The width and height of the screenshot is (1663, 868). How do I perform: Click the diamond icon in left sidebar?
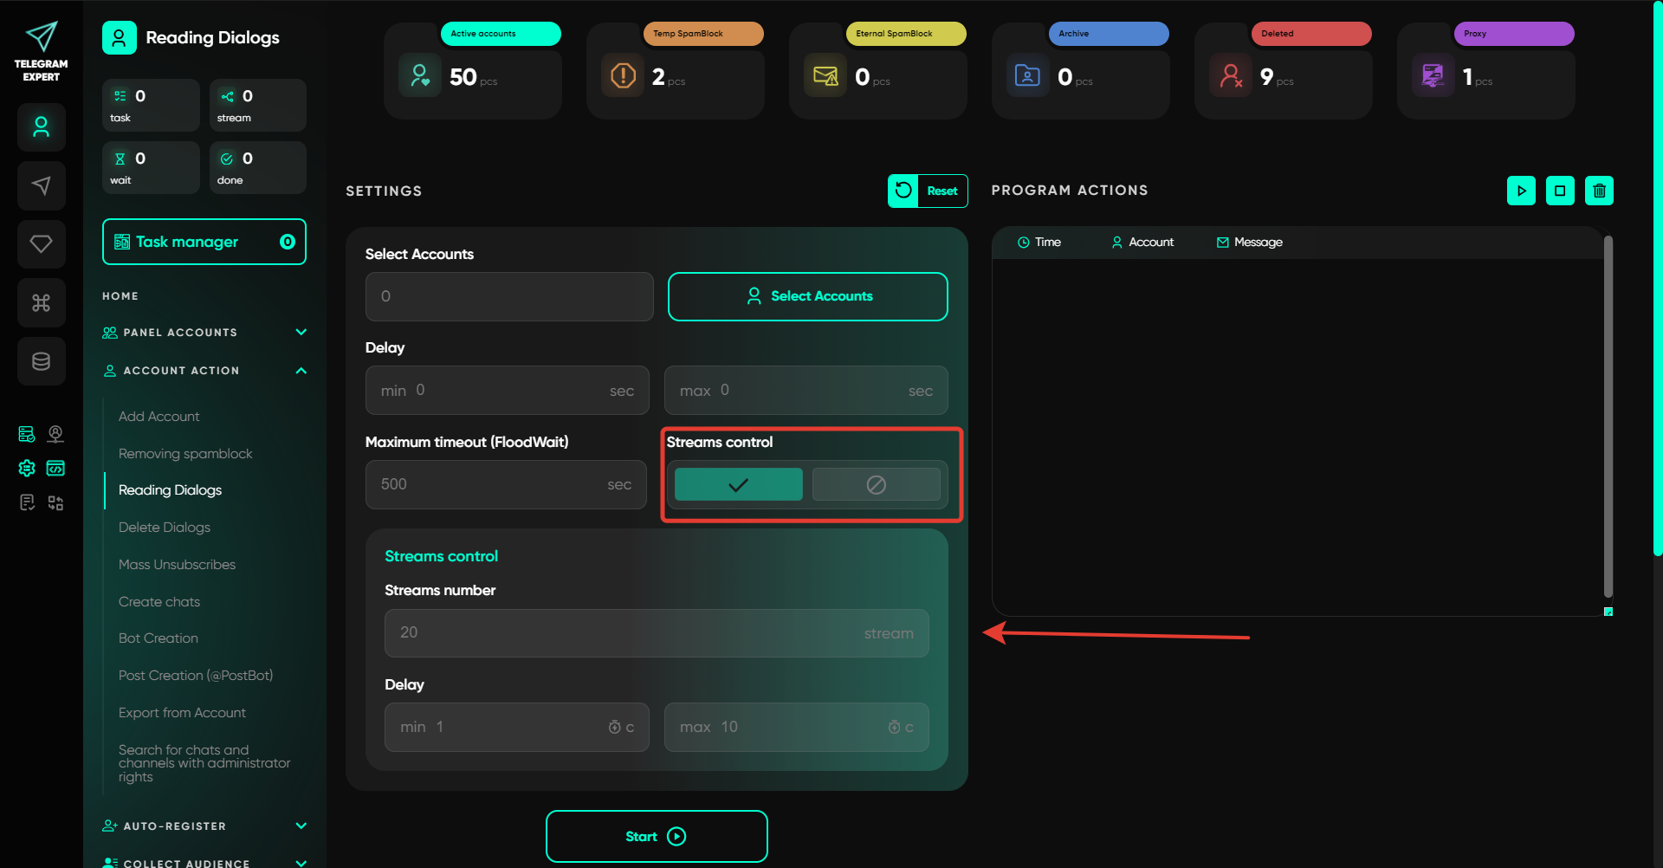point(41,244)
